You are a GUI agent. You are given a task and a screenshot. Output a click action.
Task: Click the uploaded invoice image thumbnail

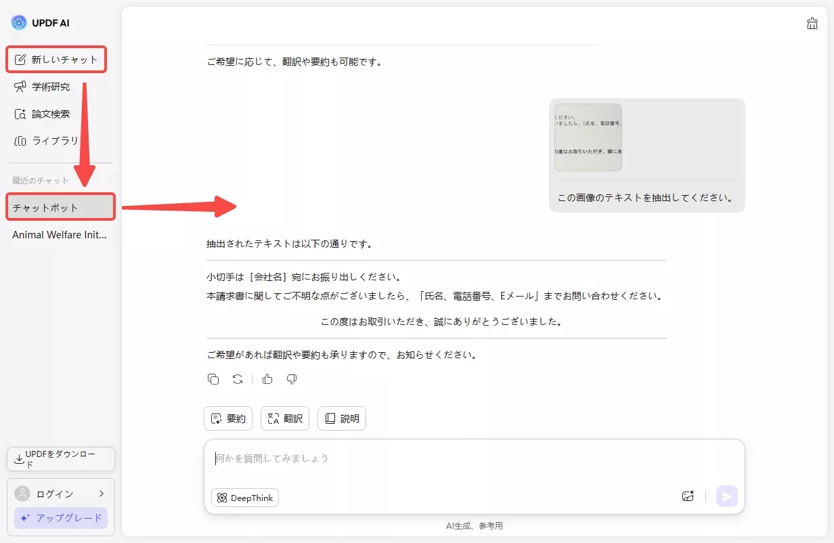tap(588, 137)
